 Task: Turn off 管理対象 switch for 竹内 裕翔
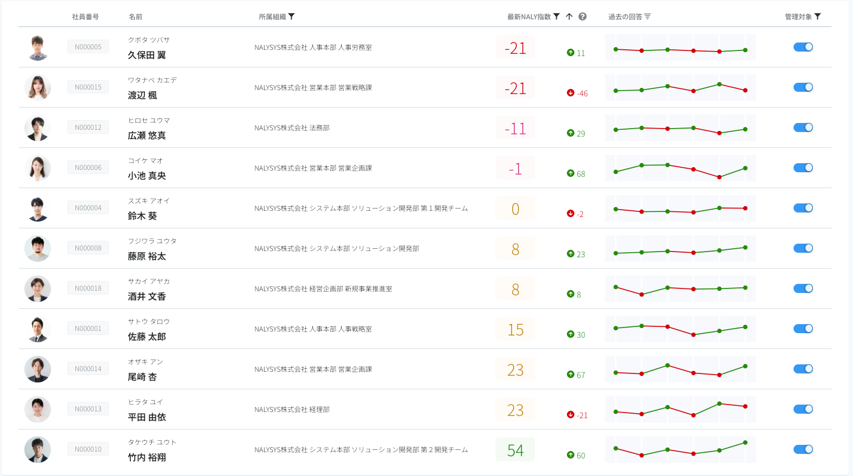tap(803, 449)
